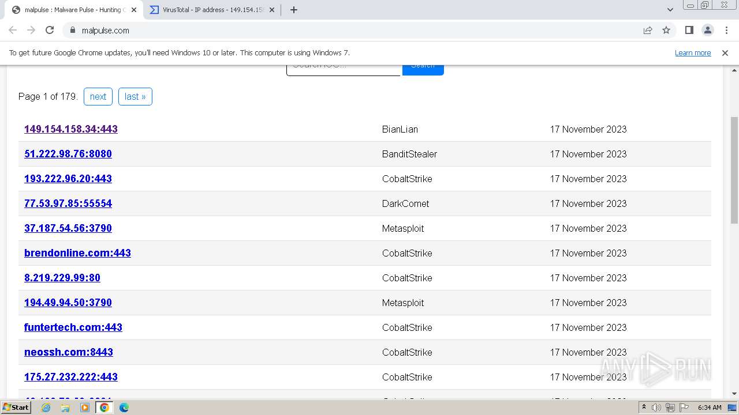Open IOC 37.187.54.56:3790
Viewport: 739px width, 415px height.
click(68, 228)
